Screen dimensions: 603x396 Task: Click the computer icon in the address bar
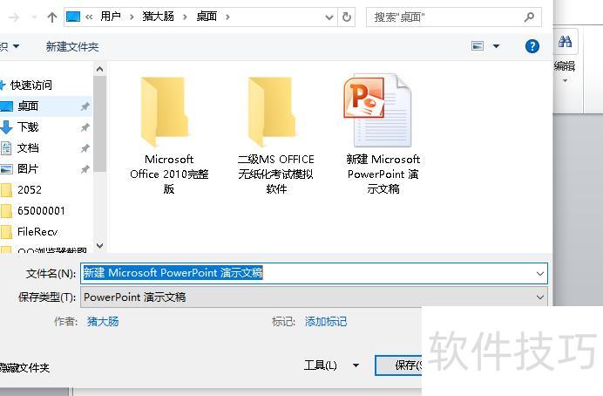click(73, 17)
